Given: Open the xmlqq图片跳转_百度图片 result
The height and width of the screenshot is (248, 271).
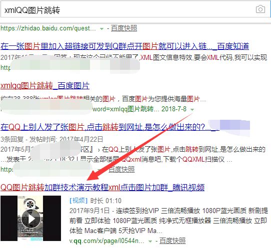Looking at the screenshot, I should [x=45, y=86].
